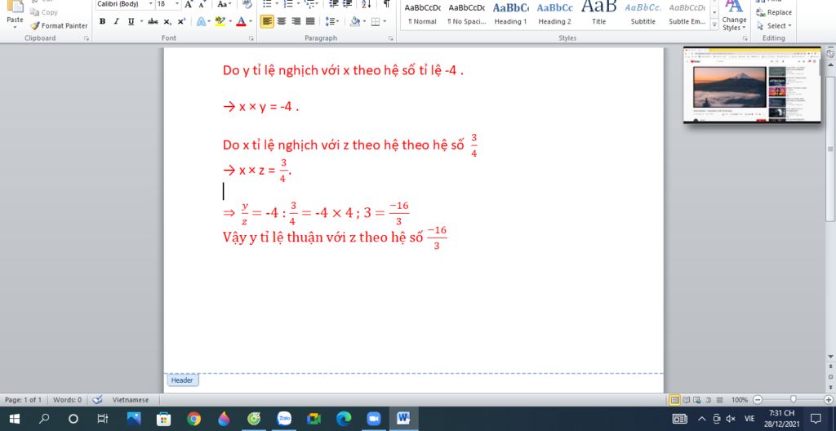Select Justify alignment
Screen dimensions: 836x431
[x=310, y=22]
